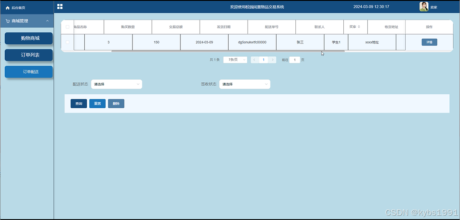Click the 详情 button in the order row
This screenshot has width=460, height=220.
click(x=430, y=42)
